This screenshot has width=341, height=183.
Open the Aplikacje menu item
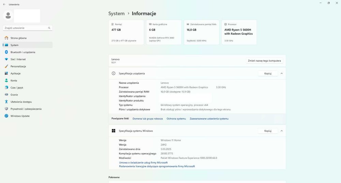(x=28, y=73)
